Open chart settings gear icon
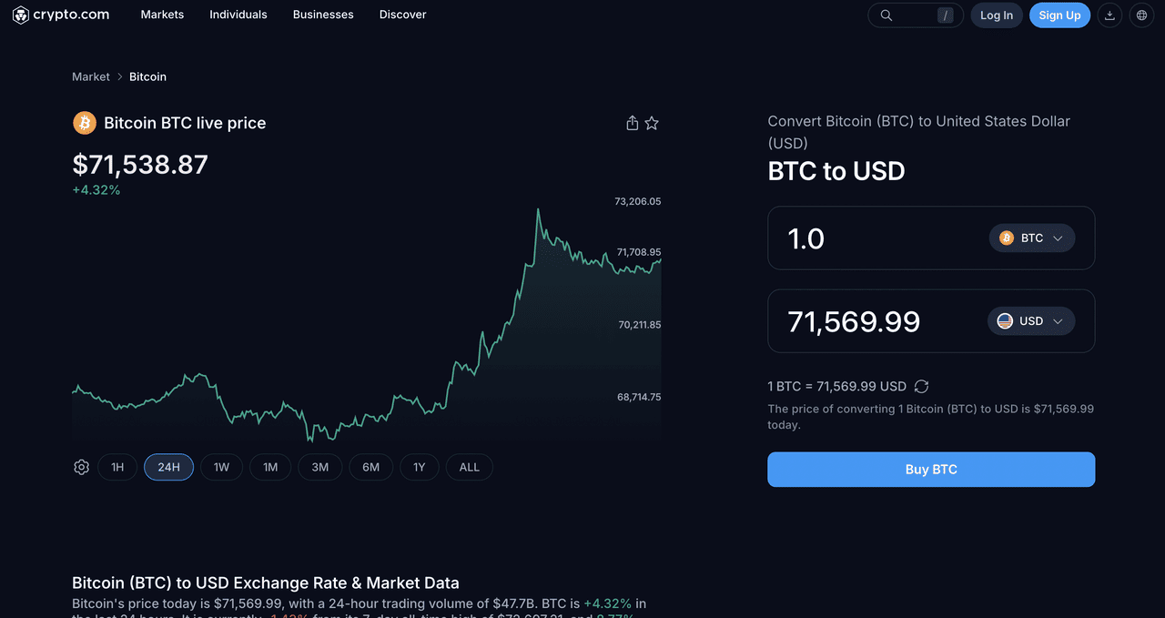 [81, 467]
